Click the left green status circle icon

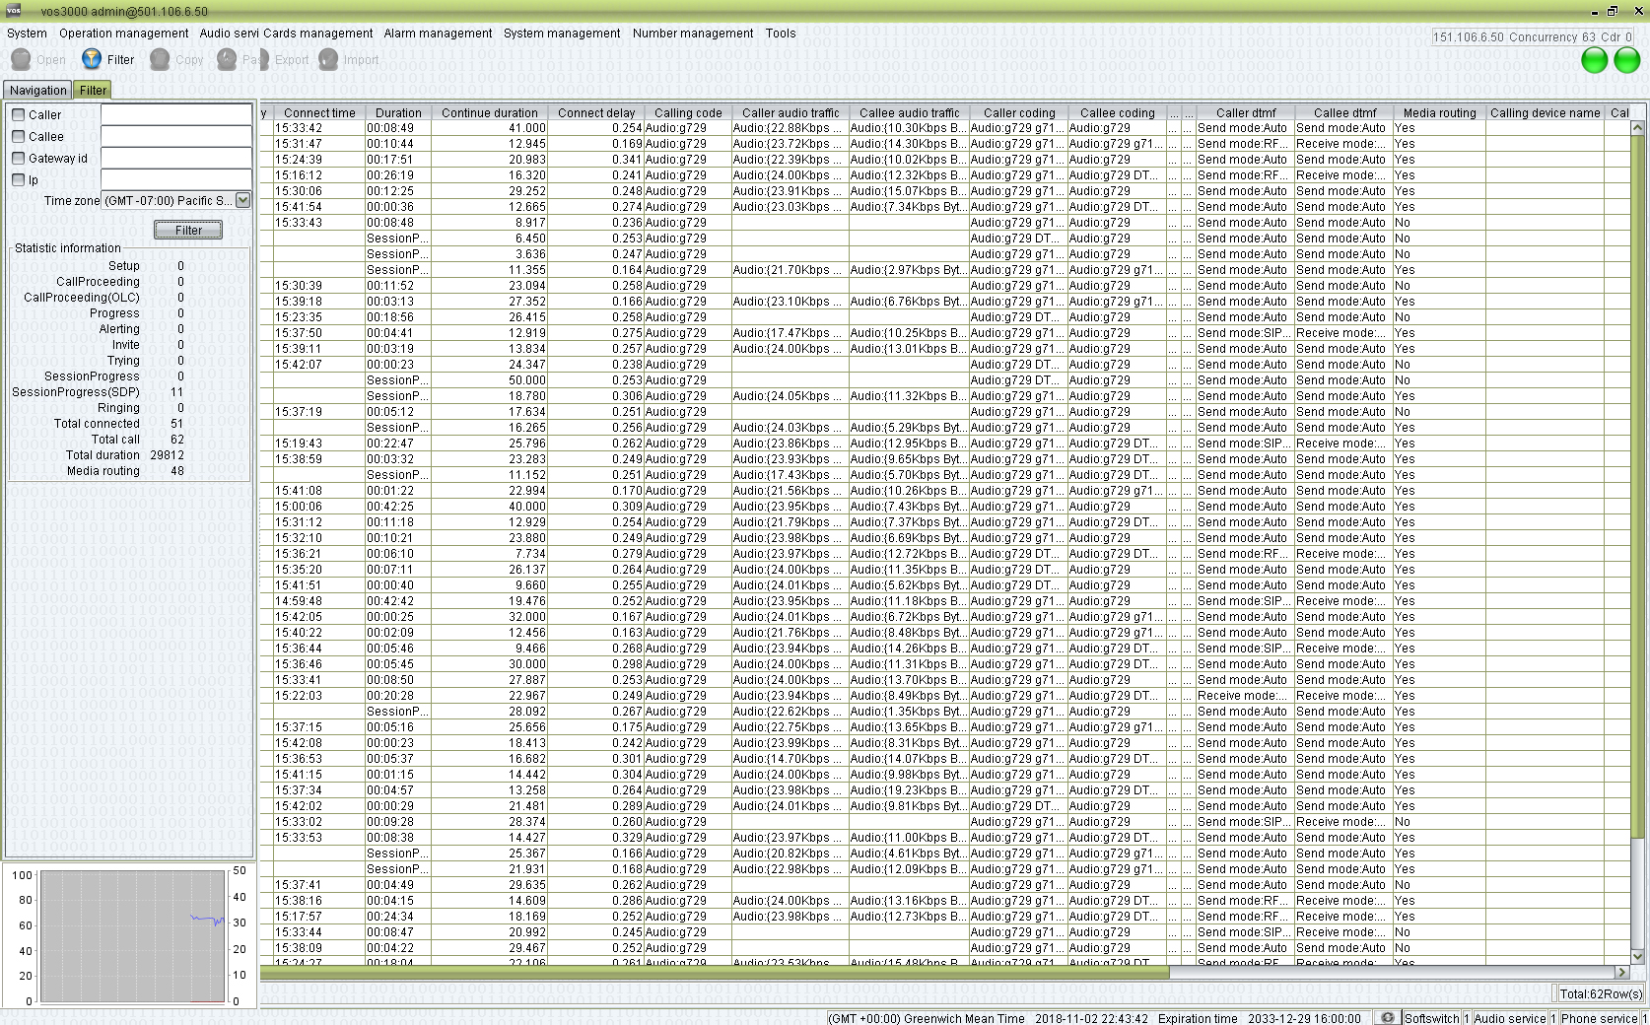point(1594,60)
